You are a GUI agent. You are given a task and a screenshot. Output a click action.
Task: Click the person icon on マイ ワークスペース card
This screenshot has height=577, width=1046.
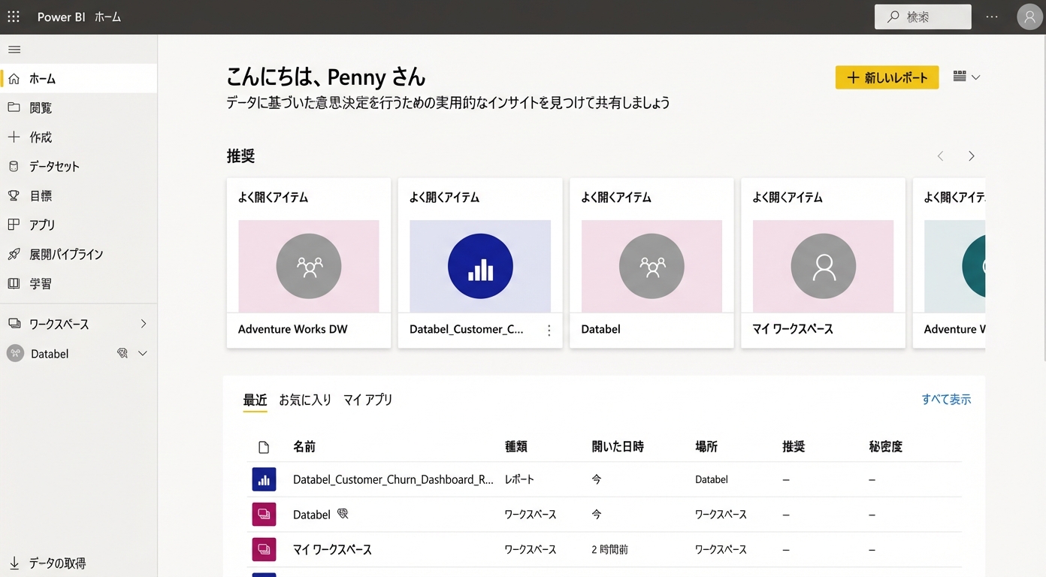coord(824,266)
